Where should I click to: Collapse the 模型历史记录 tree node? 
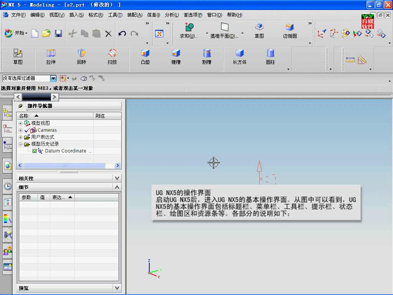coord(21,144)
